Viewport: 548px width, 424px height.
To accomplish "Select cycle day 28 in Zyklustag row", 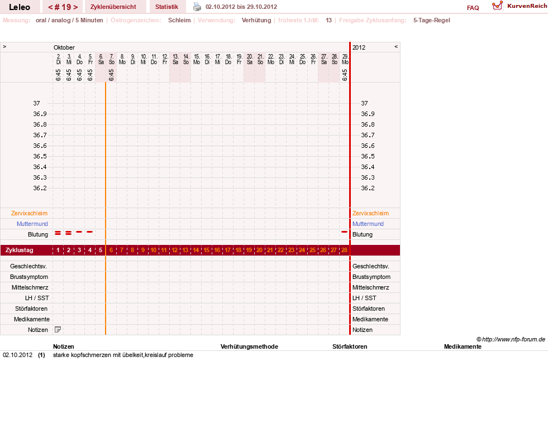I will point(344,250).
